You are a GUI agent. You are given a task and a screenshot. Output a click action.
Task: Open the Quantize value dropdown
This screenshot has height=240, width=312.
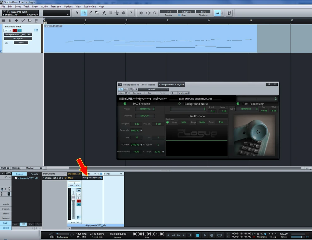tap(168, 12)
